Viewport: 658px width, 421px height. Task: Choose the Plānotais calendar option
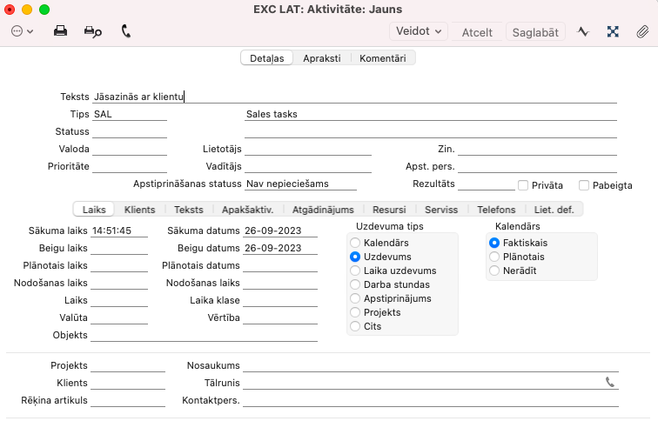[x=494, y=257]
